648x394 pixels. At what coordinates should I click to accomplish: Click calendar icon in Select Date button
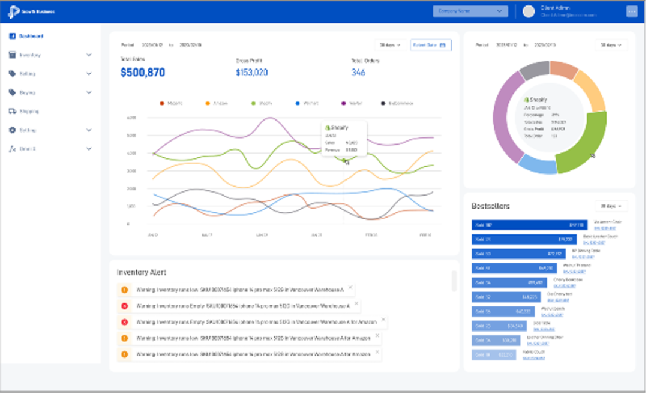coord(443,45)
